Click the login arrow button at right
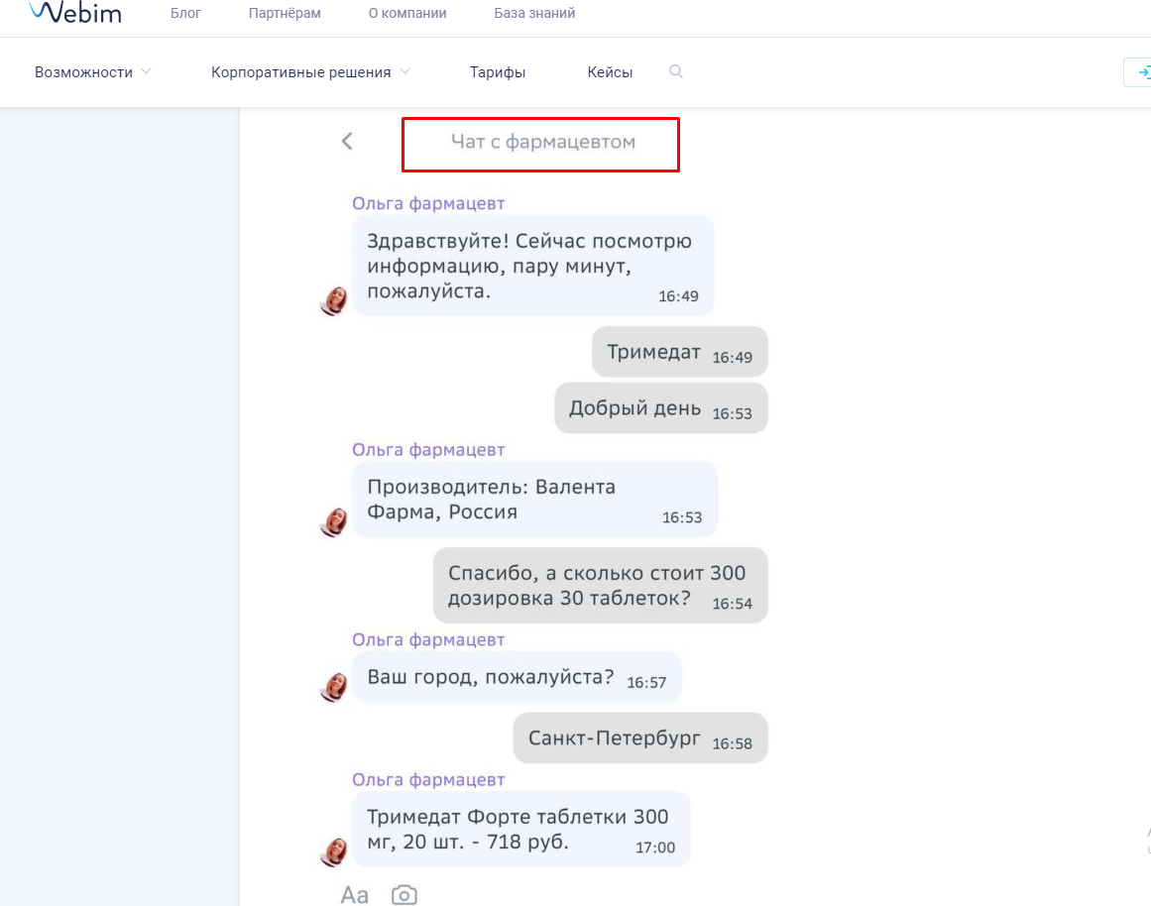 point(1139,72)
